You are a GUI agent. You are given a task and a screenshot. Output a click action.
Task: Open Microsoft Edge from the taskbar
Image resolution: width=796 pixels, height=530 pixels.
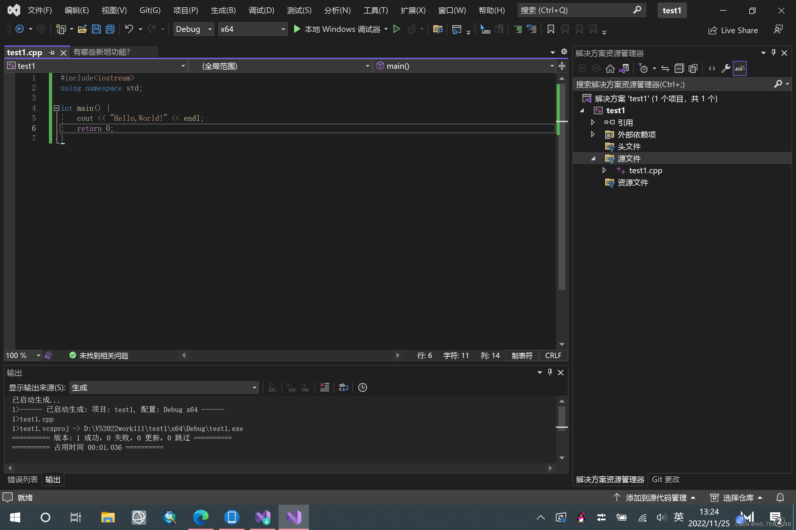201,517
